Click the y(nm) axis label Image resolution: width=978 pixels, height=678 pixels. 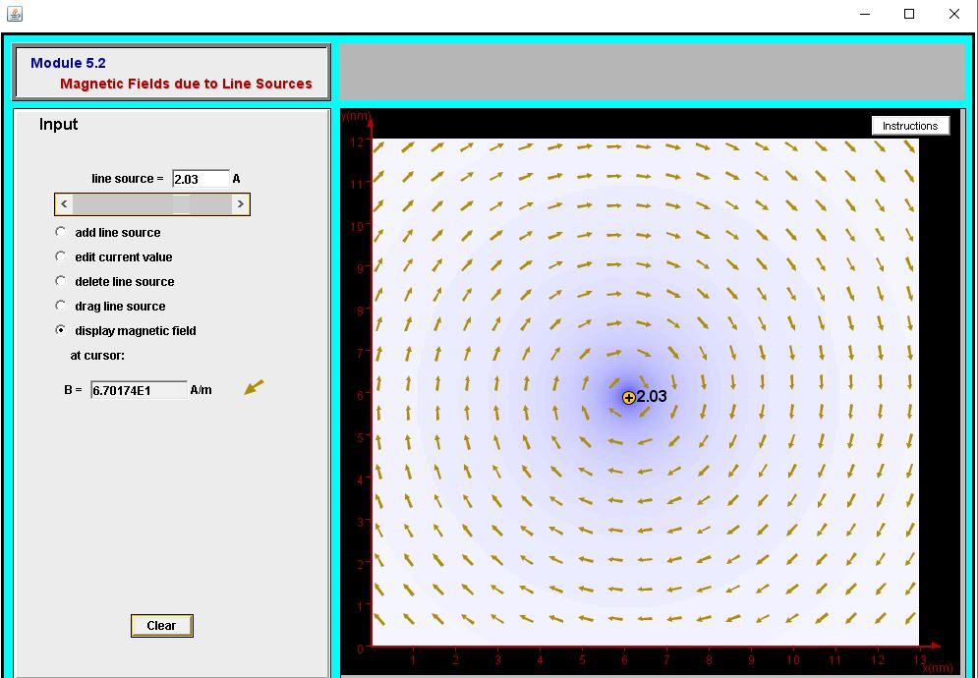(354, 116)
